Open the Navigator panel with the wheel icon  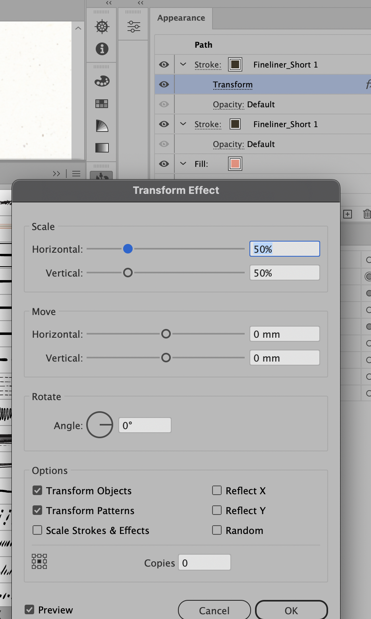pyautogui.click(x=102, y=27)
